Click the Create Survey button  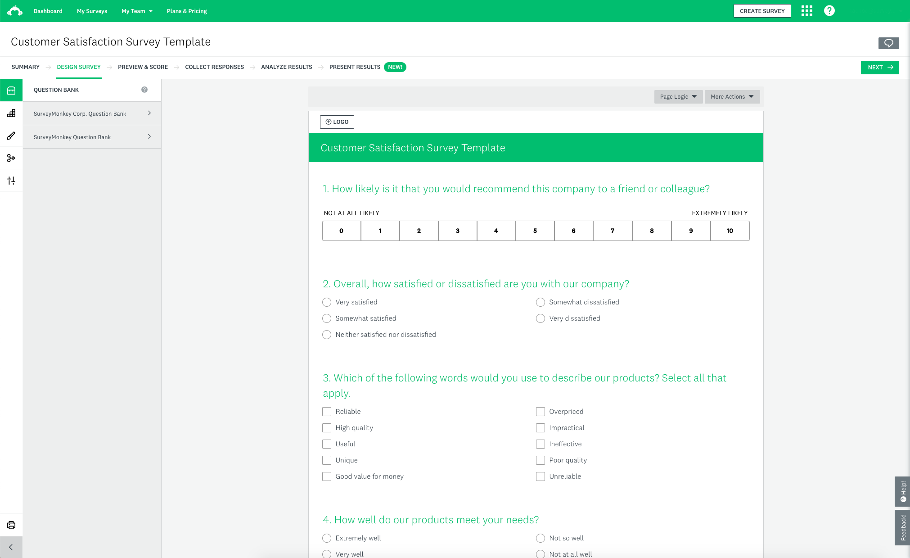click(x=763, y=11)
